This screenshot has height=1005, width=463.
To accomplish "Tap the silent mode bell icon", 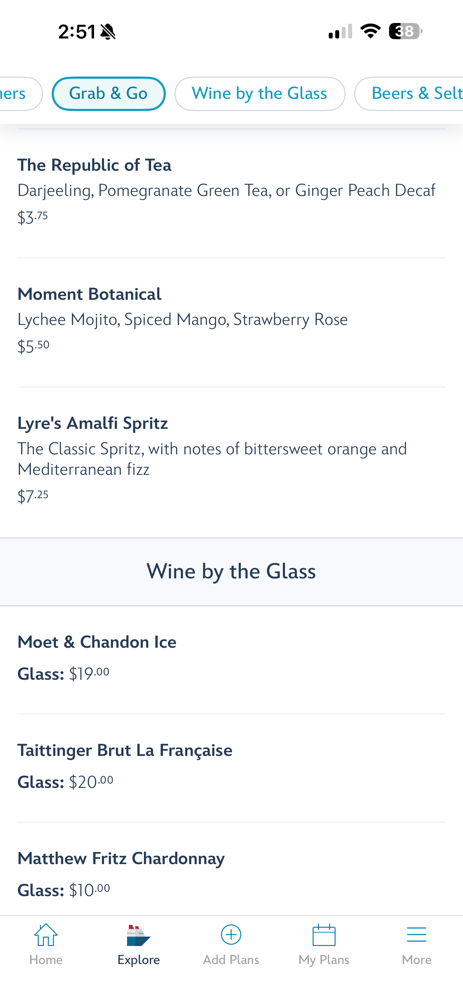I will click(x=108, y=32).
